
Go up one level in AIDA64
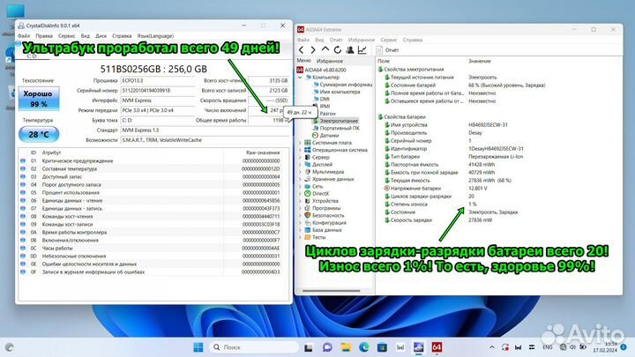point(325,49)
